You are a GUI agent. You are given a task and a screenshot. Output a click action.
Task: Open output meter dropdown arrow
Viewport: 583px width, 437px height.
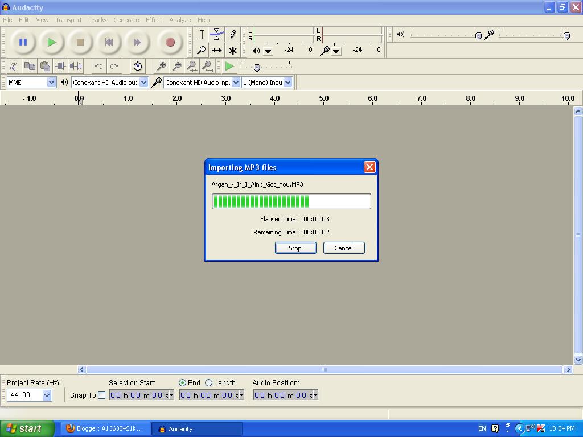pyautogui.click(x=268, y=51)
